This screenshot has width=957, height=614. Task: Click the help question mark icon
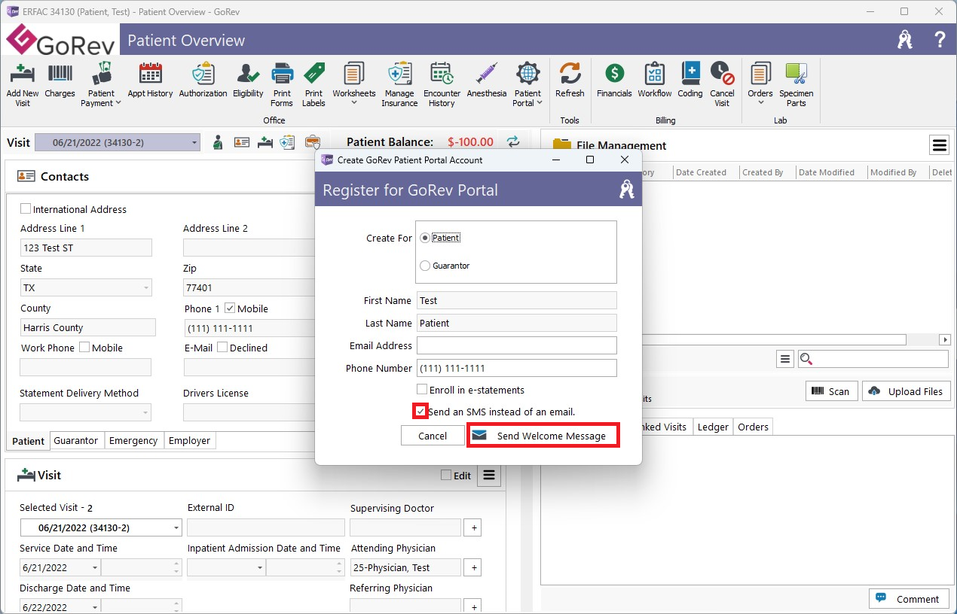click(940, 40)
